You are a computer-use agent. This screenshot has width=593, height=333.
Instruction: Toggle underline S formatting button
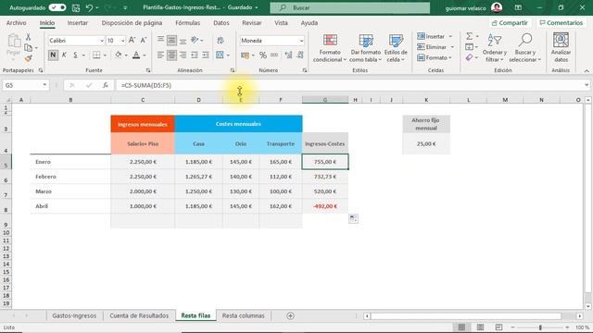point(75,55)
